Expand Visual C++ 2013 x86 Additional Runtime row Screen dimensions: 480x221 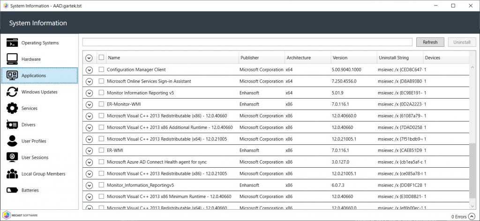point(89,128)
